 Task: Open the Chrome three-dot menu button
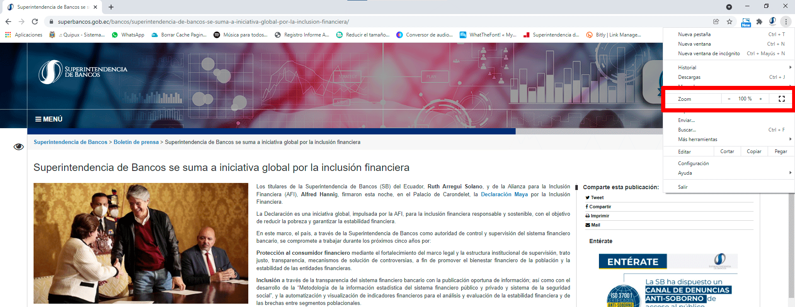coord(786,22)
